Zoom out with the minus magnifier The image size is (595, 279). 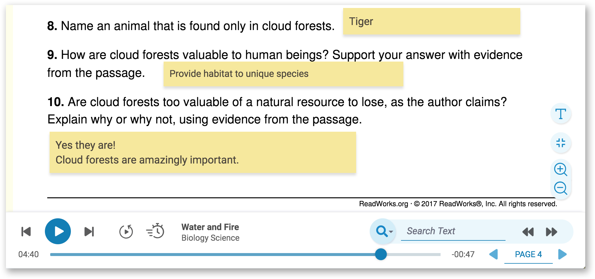click(560, 188)
